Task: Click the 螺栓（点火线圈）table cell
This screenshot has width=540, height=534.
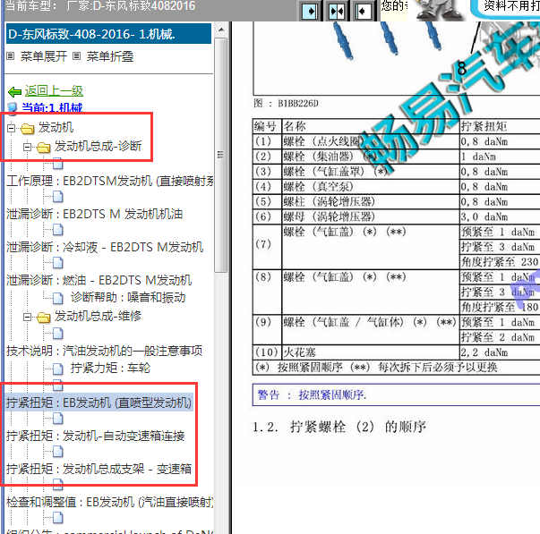Action: (x=371, y=141)
